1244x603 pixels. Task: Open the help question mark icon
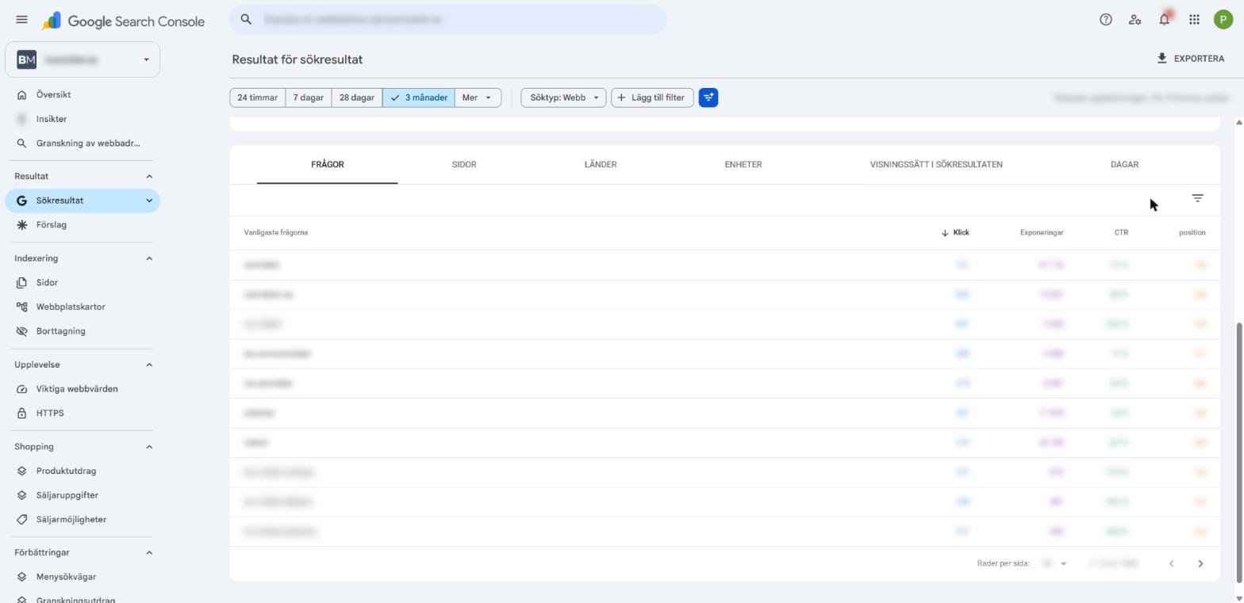click(x=1105, y=20)
